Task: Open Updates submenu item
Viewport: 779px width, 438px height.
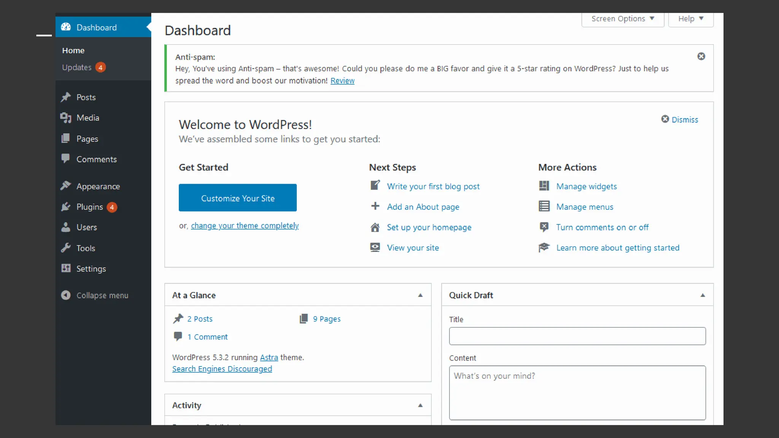Action: point(77,67)
